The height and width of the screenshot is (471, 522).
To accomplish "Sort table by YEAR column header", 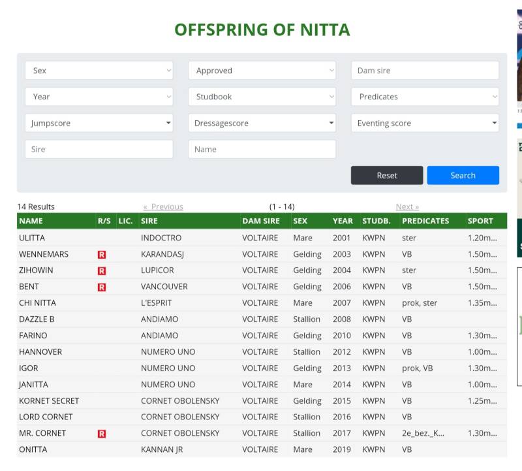I will (343, 221).
